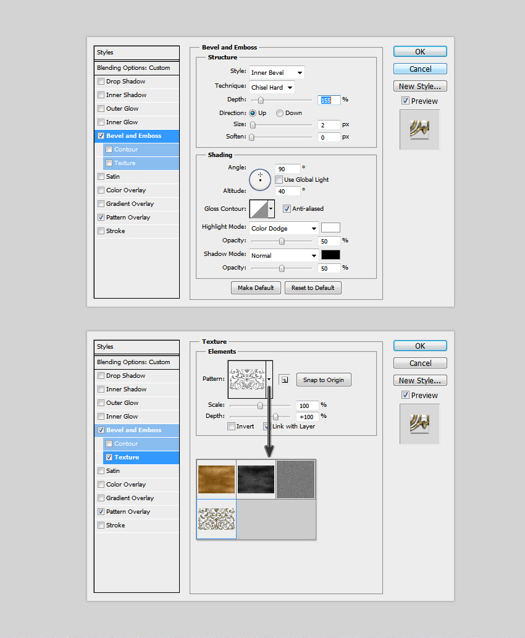
Task: Select Blending Options Custom in upper dialog
Action: click(x=136, y=68)
